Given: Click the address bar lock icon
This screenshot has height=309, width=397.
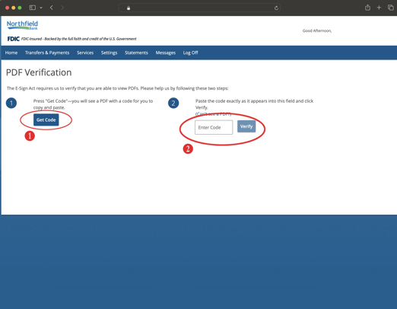Looking at the screenshot, I should [129, 8].
